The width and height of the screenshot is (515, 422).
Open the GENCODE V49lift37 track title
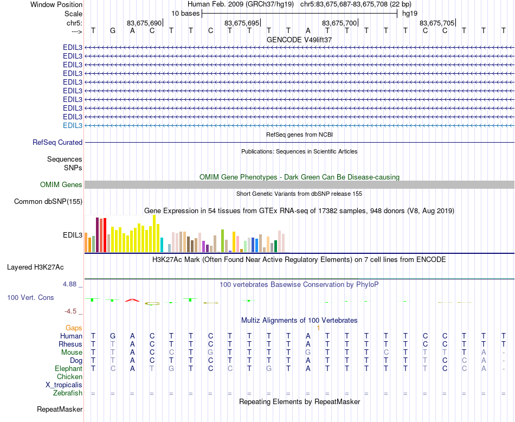(x=299, y=40)
